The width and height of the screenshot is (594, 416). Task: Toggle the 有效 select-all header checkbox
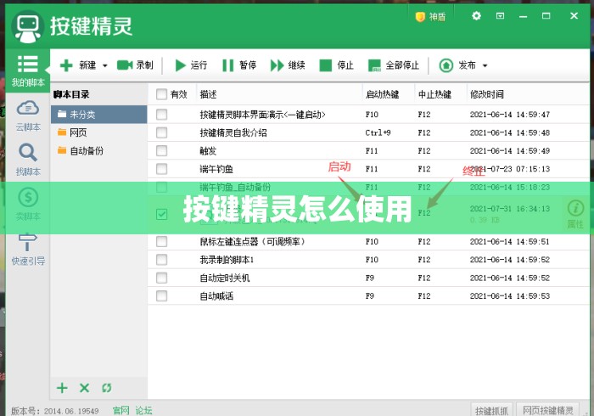[x=162, y=94]
